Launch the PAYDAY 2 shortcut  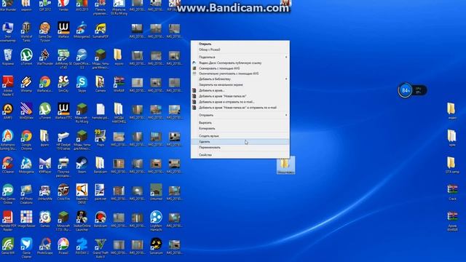pyautogui.click(x=82, y=246)
